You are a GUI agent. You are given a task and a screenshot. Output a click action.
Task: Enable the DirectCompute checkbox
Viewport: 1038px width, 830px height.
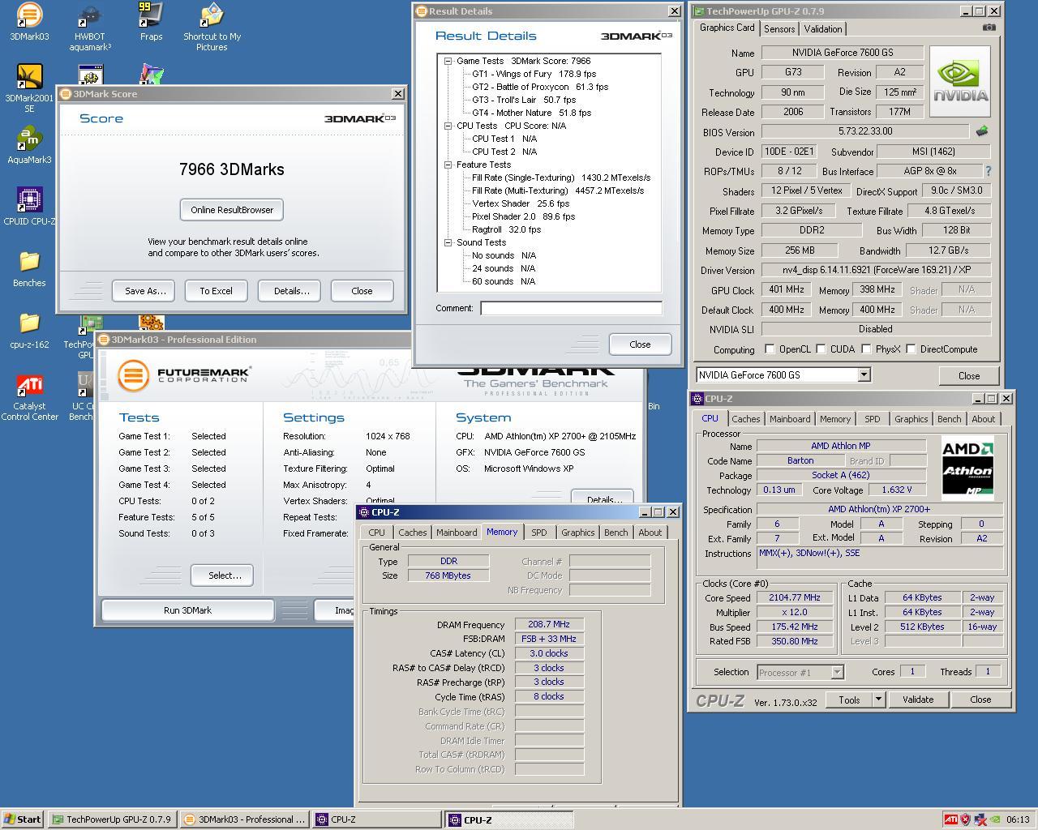(x=911, y=349)
